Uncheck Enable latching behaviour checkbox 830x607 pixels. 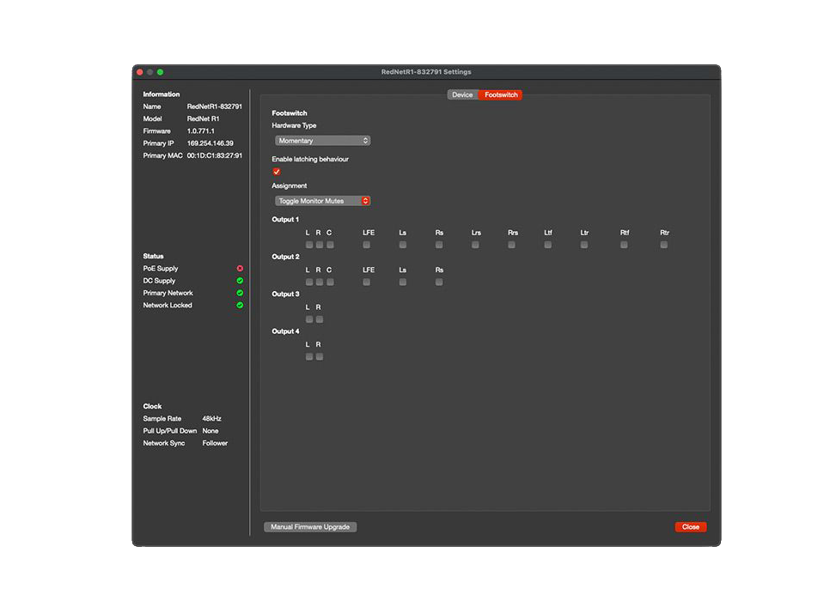click(x=277, y=172)
